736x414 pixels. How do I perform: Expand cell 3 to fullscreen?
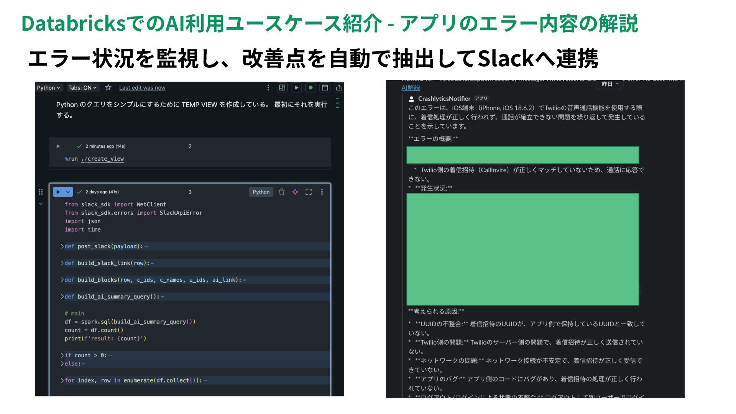(x=309, y=192)
